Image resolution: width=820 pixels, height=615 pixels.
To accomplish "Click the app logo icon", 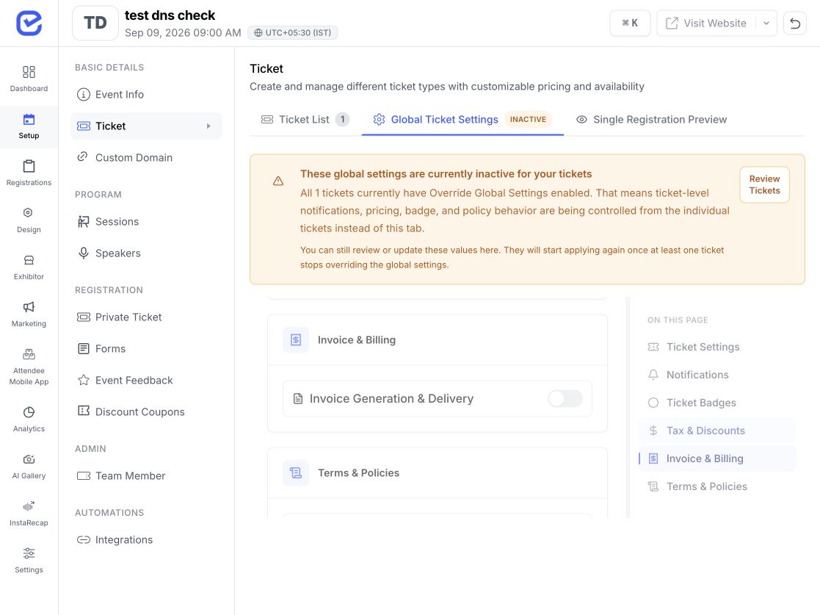I will [29, 23].
